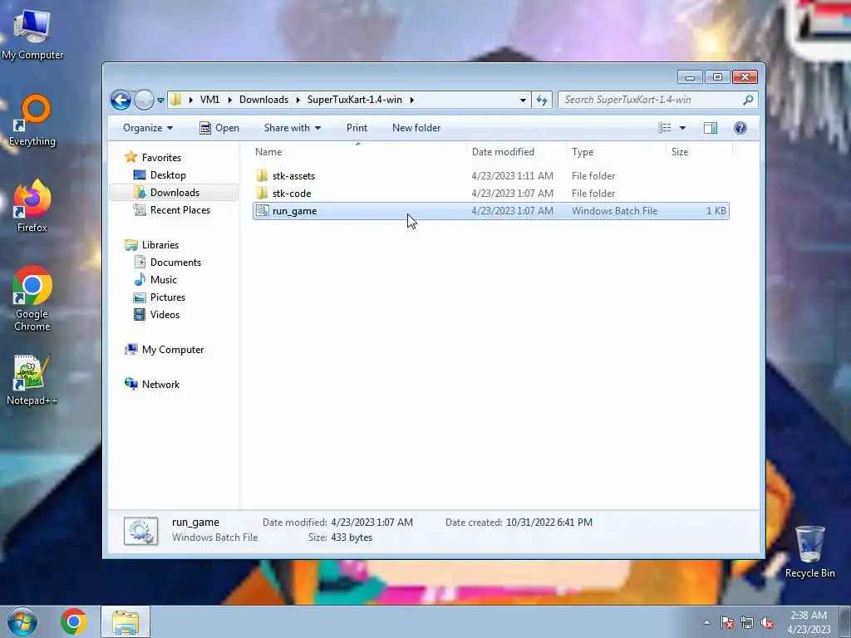Go back with the Explorer back arrow
Screen dimensions: 851x638
(x=121, y=100)
